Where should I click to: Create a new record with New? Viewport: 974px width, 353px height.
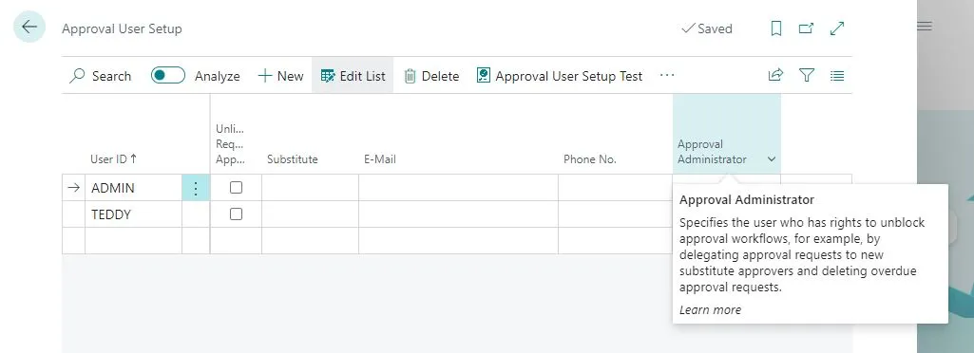click(x=280, y=76)
